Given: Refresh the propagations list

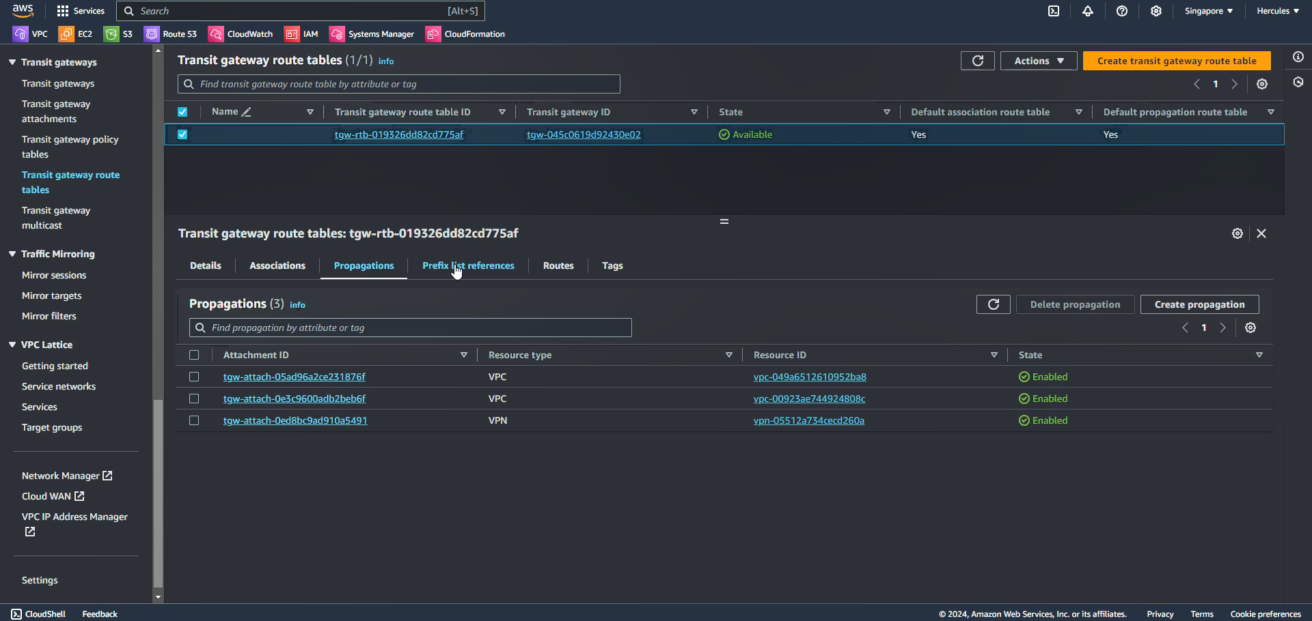Looking at the screenshot, I should tap(993, 304).
